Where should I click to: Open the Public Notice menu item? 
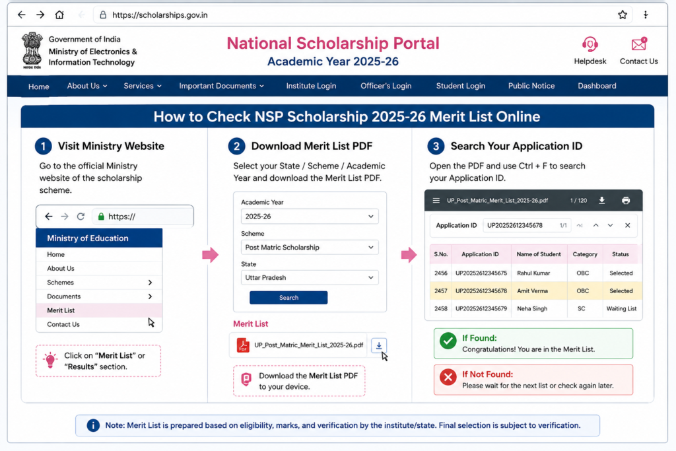531,86
